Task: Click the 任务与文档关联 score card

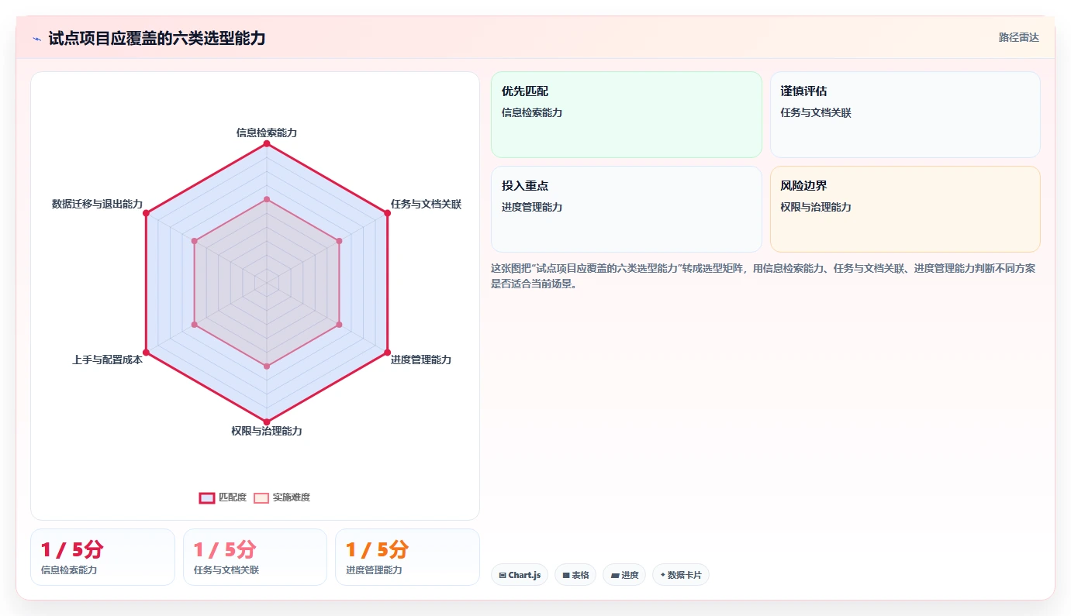Action: tap(255, 557)
